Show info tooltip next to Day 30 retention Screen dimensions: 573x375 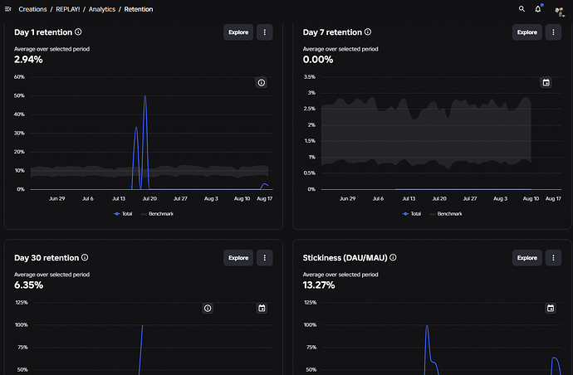click(85, 257)
